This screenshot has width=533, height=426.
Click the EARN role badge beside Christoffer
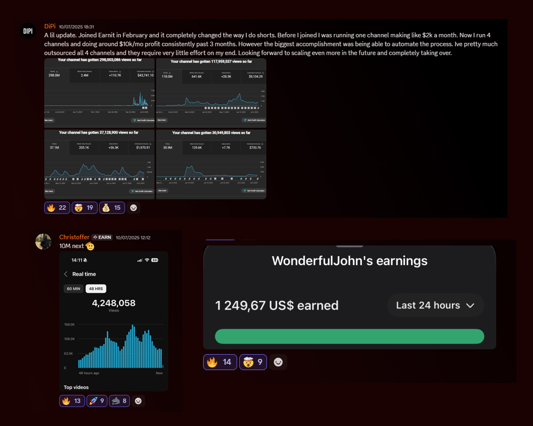(x=101, y=237)
